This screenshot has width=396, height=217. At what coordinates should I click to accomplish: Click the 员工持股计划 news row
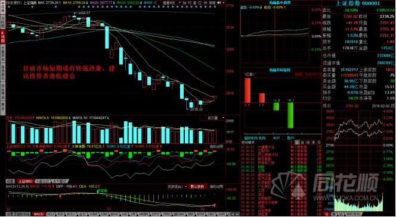pos(281,155)
